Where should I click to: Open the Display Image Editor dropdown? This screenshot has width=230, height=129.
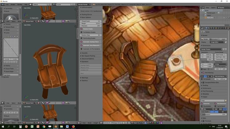(x=217, y=42)
